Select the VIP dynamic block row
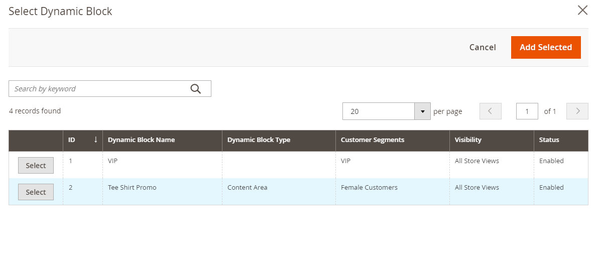 click(36, 166)
